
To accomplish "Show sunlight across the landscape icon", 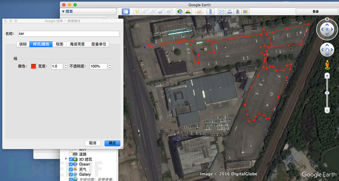I will (x=188, y=11).
